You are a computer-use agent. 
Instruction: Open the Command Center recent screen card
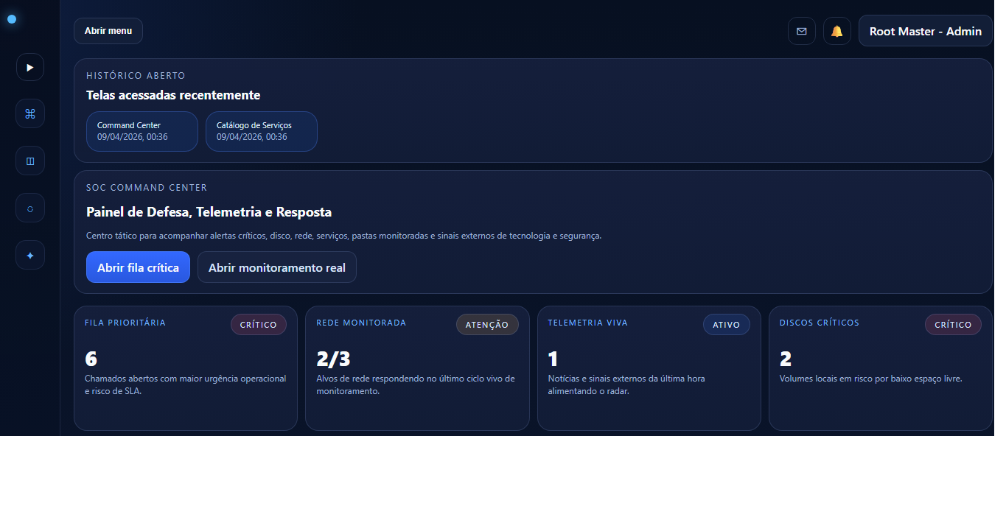click(x=142, y=131)
